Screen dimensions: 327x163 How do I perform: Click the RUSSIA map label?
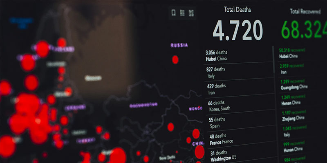coord(179,45)
